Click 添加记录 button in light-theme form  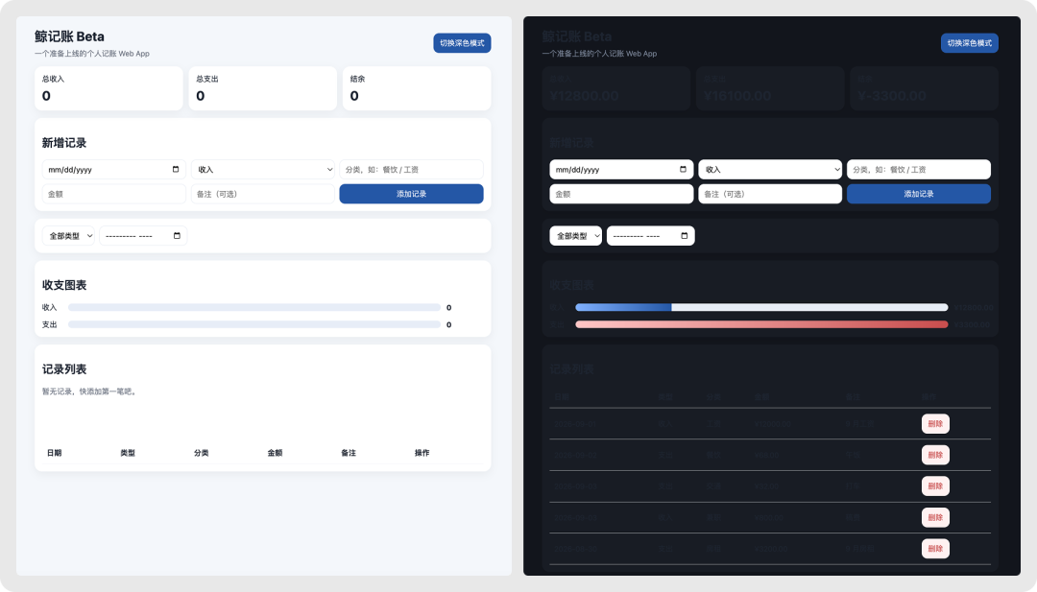[x=411, y=194]
